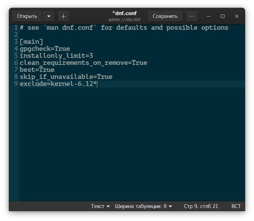Open the Текст syntax highlighting dropdown
Image resolution: width=254 pixels, height=221 pixels.
[x=100, y=206]
